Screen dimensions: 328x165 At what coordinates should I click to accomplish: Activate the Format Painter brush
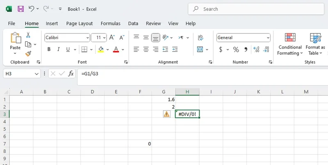28,54
